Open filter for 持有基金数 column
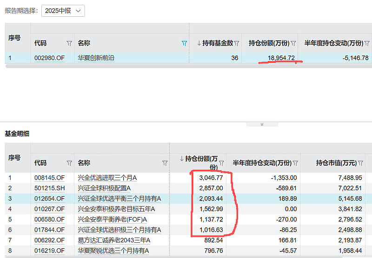This screenshot has height=258, width=372. (237, 43)
